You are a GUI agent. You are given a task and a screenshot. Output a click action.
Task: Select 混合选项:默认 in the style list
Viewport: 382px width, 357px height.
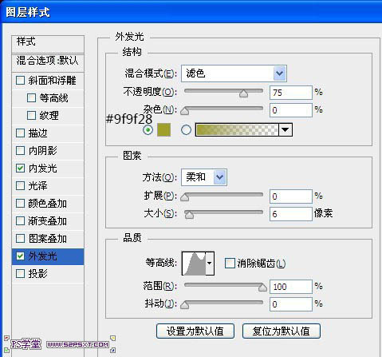(48, 63)
